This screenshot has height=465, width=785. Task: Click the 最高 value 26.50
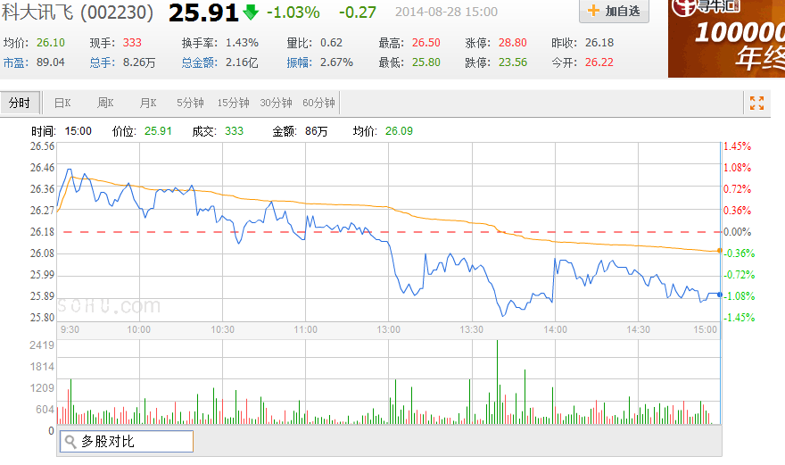[x=426, y=43]
